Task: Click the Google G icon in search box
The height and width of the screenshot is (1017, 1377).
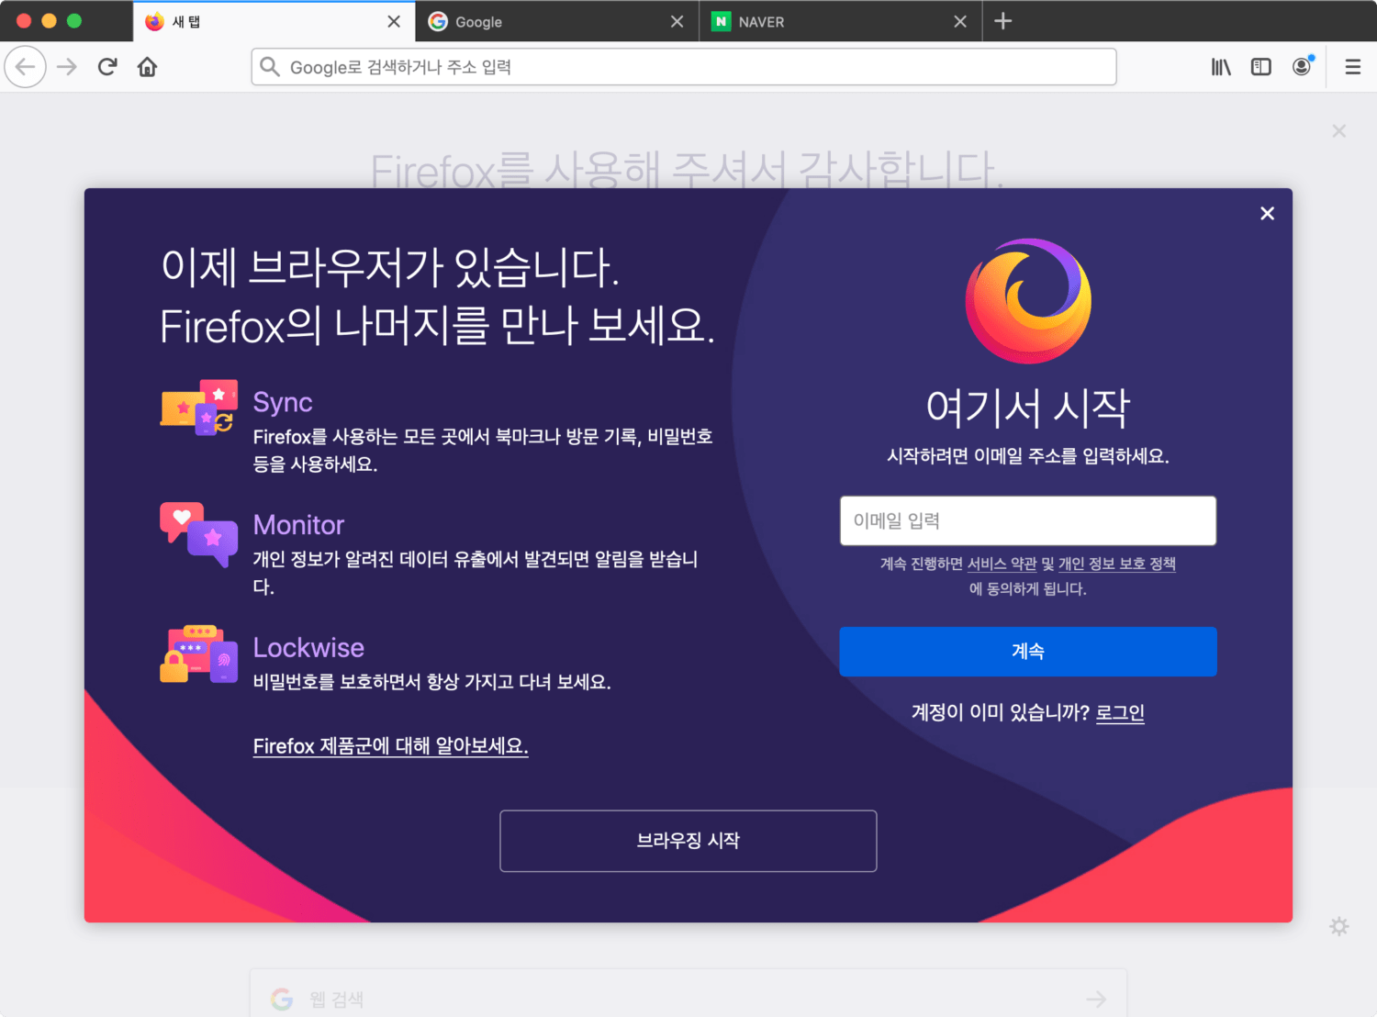Action: coord(282,1000)
